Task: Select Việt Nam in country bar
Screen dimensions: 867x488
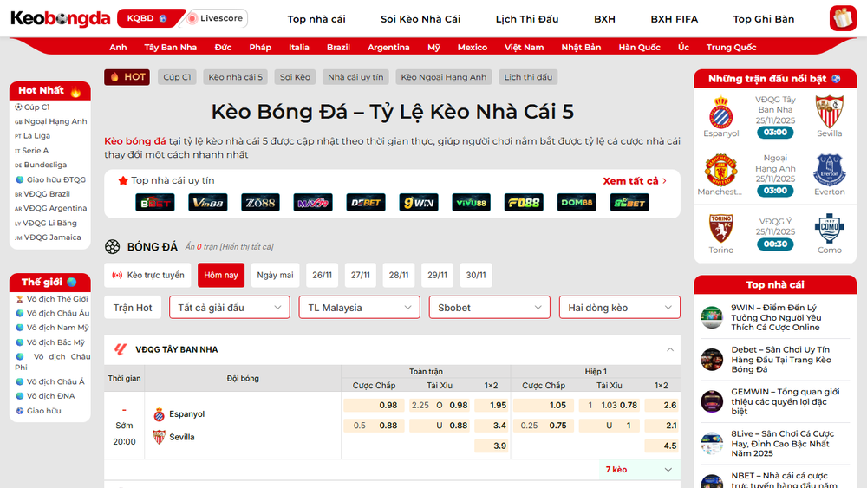Action: tap(524, 47)
